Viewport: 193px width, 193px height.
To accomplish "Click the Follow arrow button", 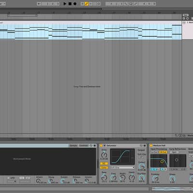I will pos(39,4).
